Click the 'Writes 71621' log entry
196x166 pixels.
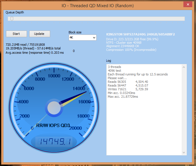(117, 89)
